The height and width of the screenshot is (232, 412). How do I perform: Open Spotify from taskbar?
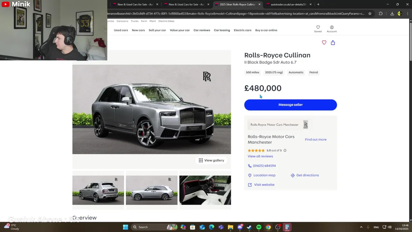[259, 227]
